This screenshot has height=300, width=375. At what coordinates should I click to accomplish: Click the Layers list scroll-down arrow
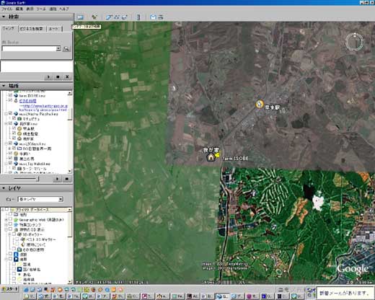(70, 281)
